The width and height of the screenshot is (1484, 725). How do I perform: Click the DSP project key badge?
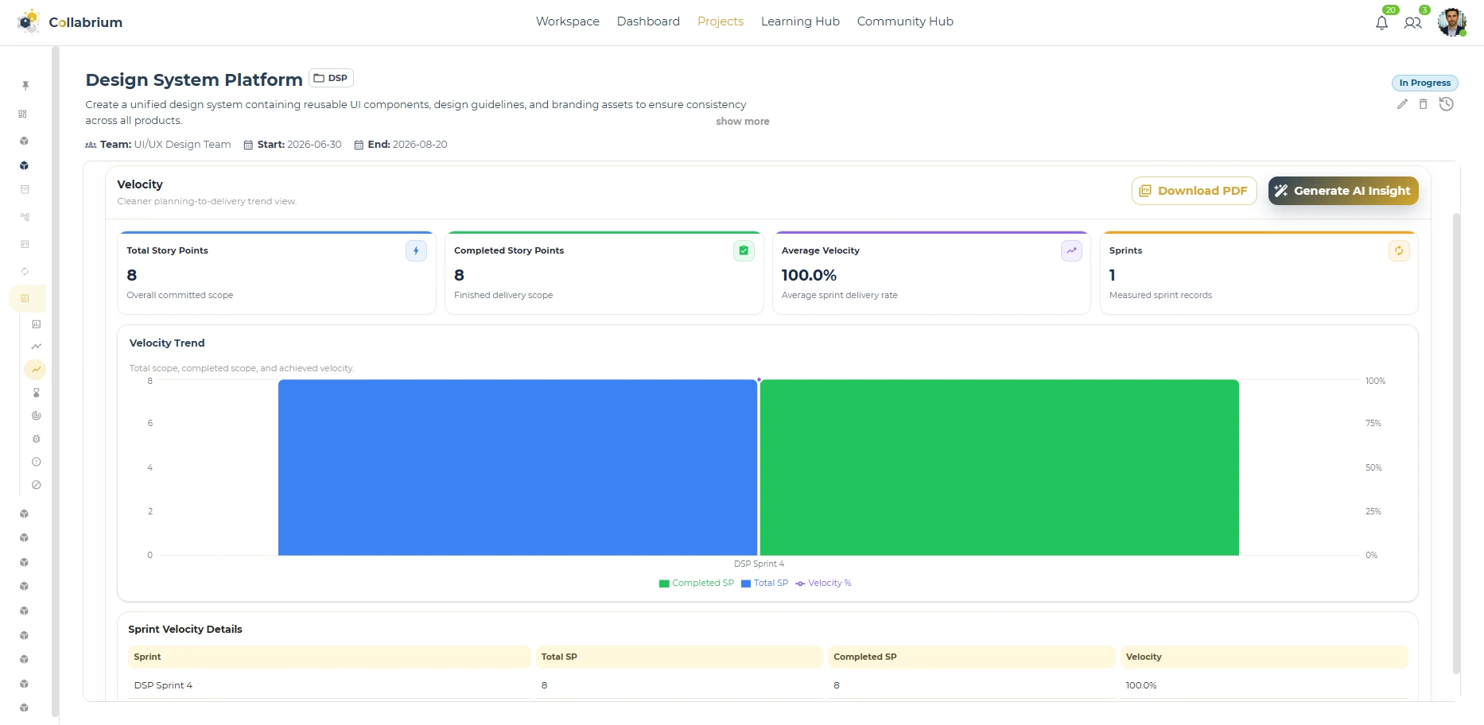click(331, 78)
